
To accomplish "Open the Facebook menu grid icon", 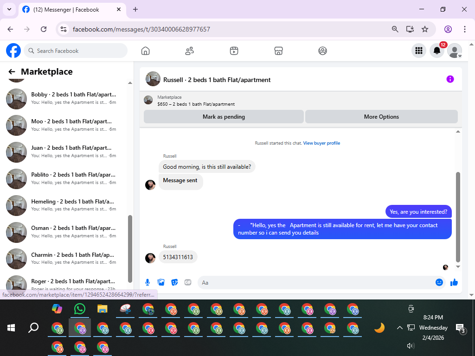I will tap(419, 51).
